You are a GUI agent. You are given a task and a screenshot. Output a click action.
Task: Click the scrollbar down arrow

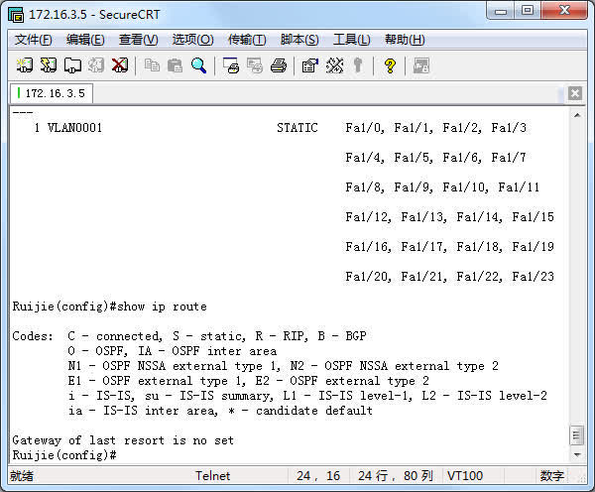tap(576, 455)
